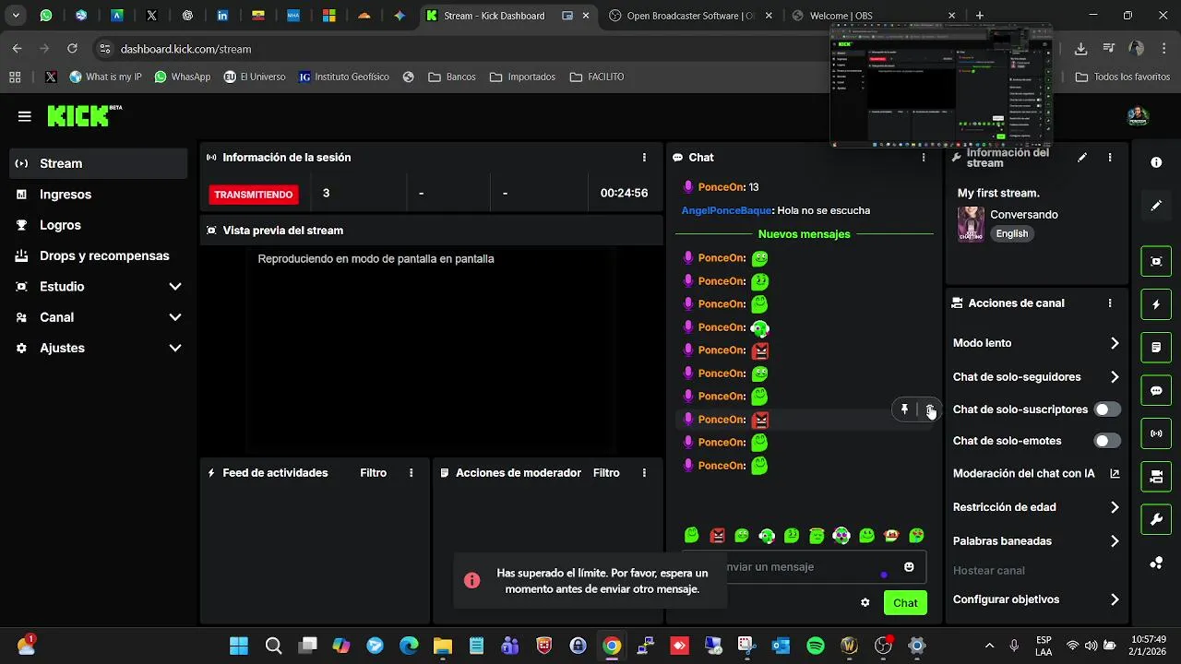Toggle Chat de solo-suscriptores switch
The height and width of the screenshot is (664, 1181).
1107,409
